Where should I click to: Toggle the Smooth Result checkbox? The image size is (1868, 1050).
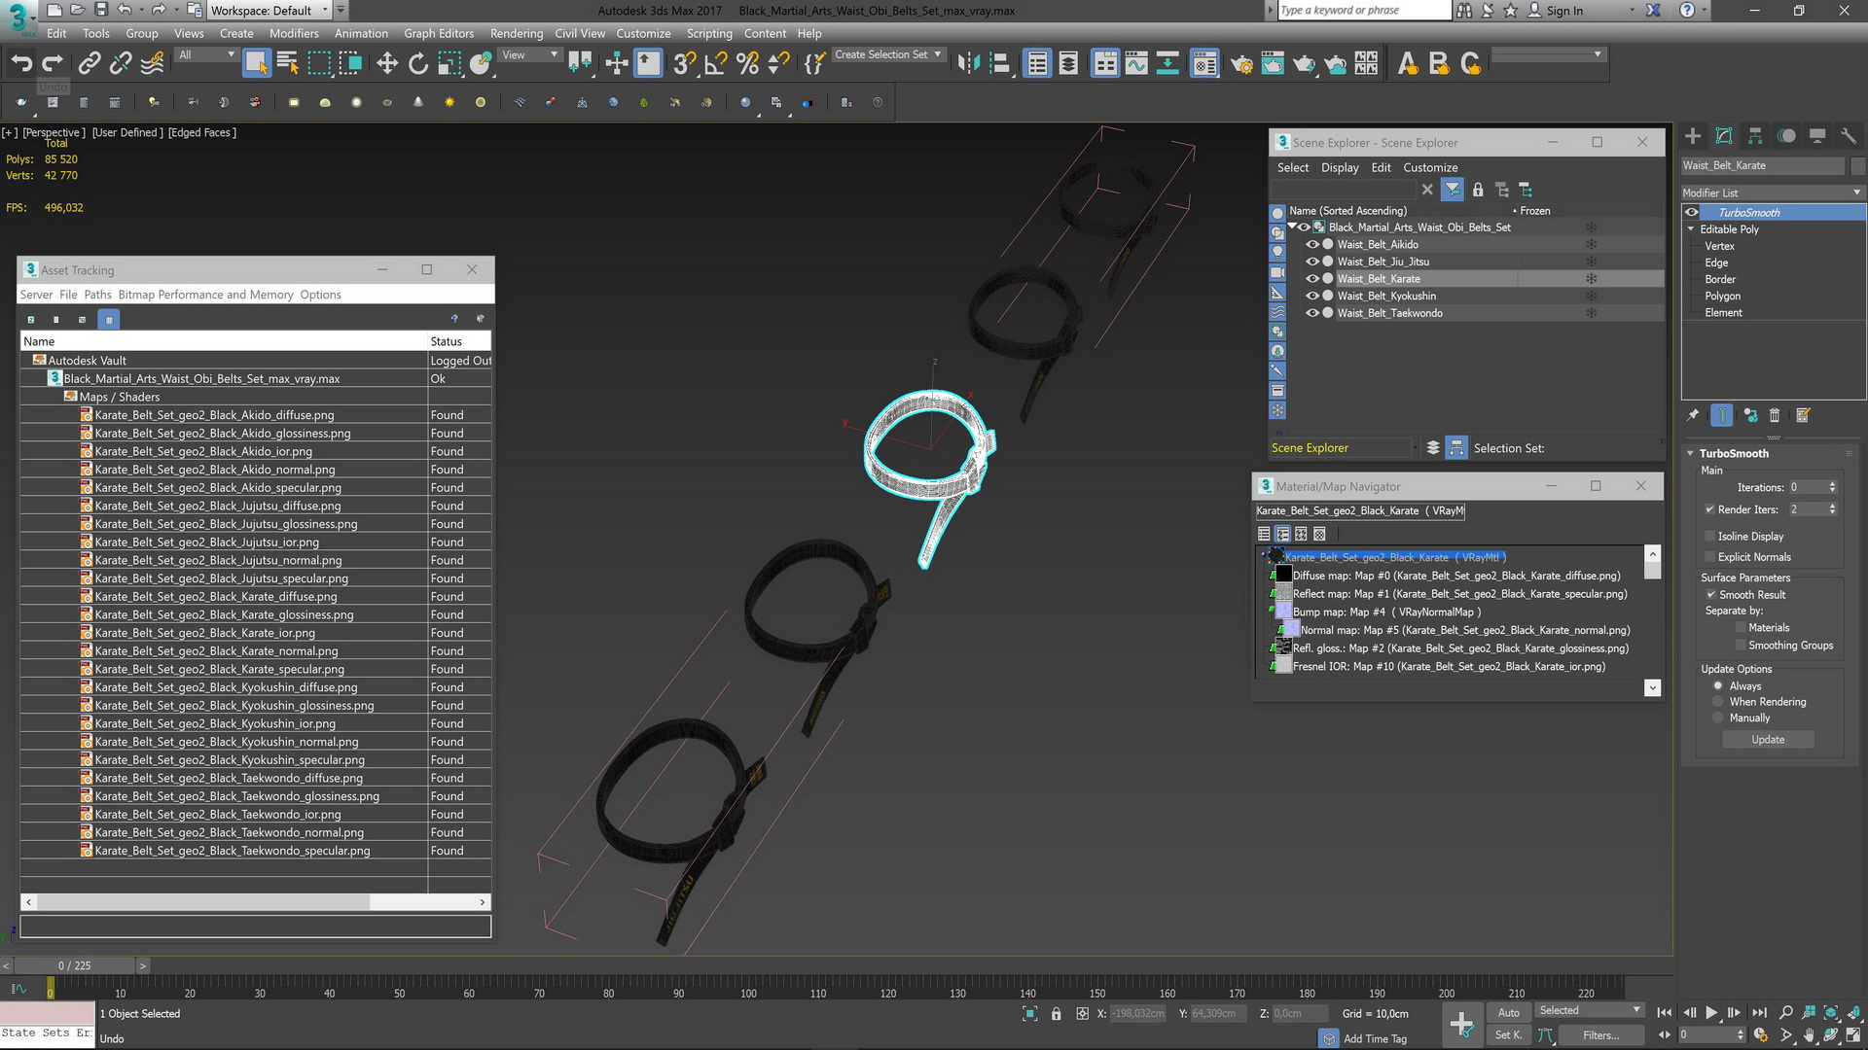1709,595
